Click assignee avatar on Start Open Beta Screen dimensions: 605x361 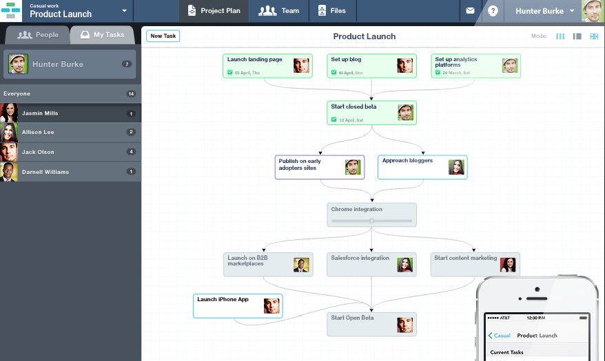pyautogui.click(x=404, y=325)
